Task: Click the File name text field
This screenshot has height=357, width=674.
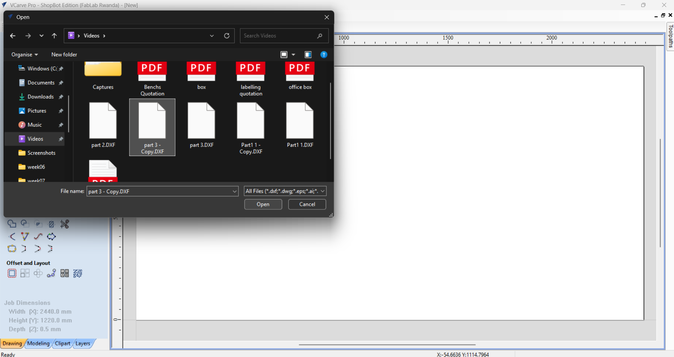Action: tap(159, 192)
